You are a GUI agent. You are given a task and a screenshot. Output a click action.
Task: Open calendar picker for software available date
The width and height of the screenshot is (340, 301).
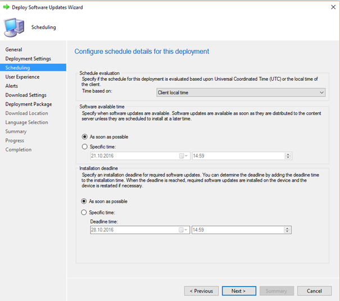183,156
